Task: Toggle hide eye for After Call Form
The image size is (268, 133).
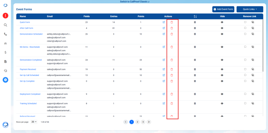Action: click(x=222, y=28)
